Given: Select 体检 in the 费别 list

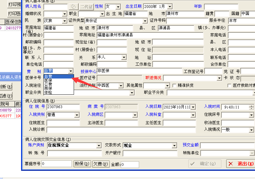Looking at the screenshot, I should 58,92.
